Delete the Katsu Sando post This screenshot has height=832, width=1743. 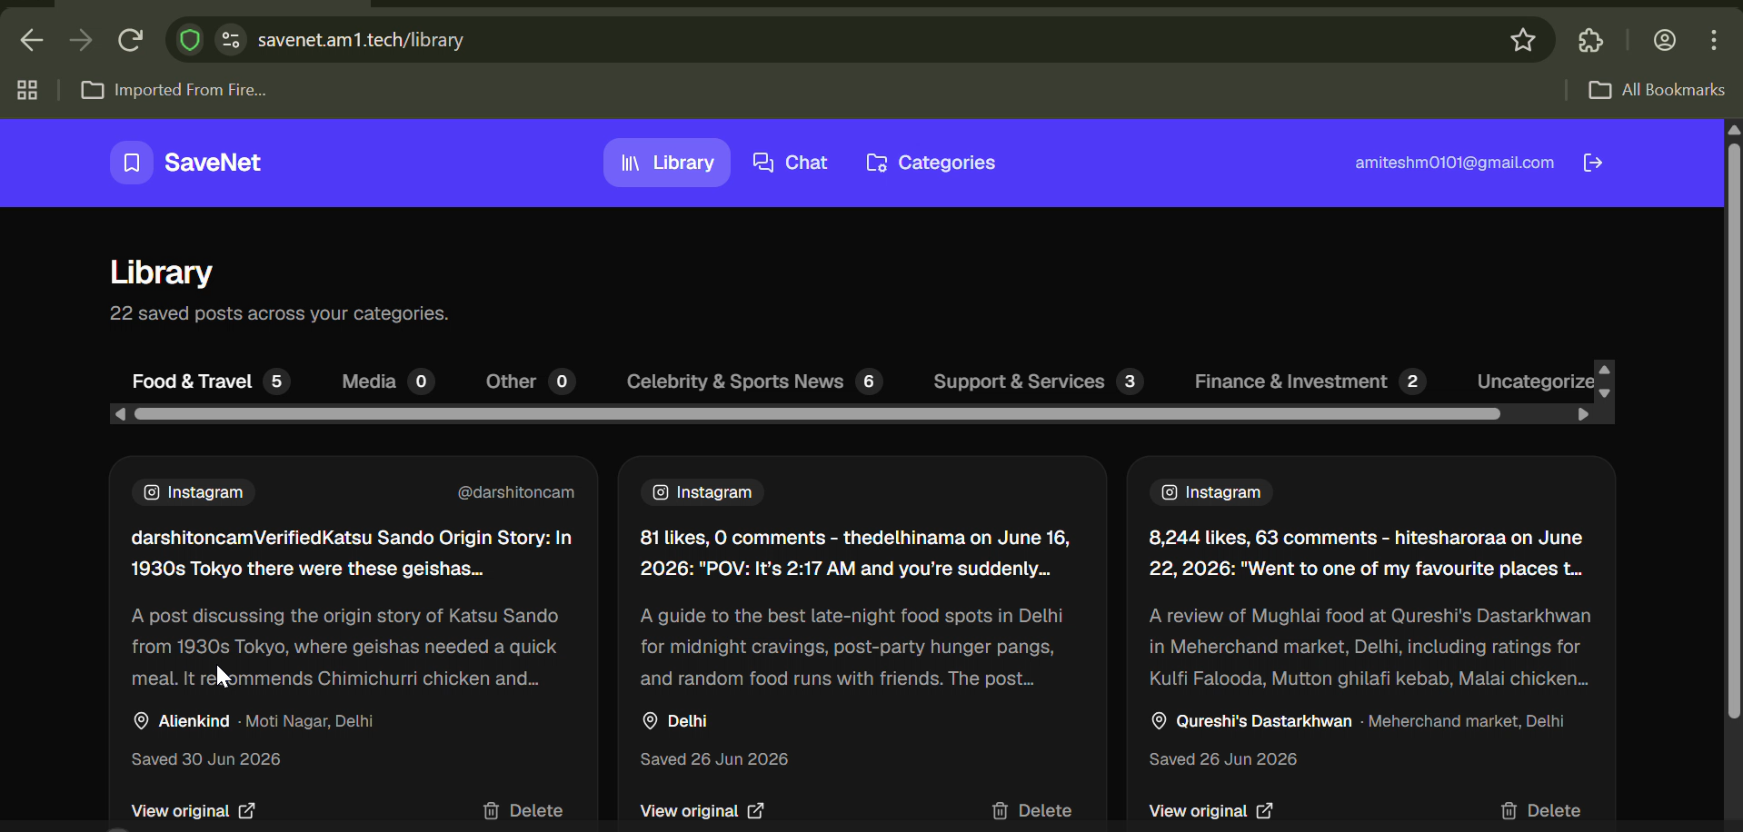523,811
